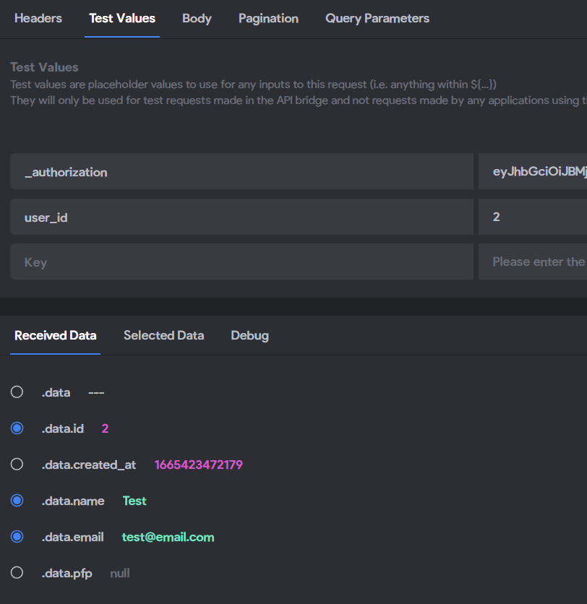Select the Test Values tab
The image size is (587, 604).
point(122,19)
